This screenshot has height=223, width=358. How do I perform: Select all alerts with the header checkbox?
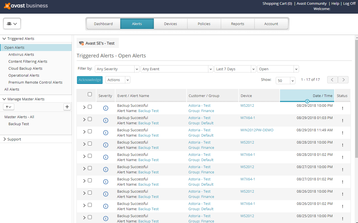tap(90, 94)
